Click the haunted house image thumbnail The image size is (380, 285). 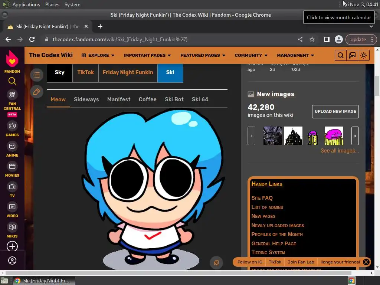click(293, 136)
